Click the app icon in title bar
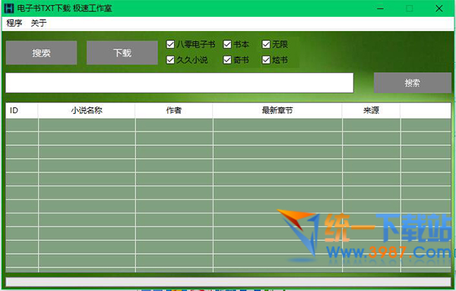 [9, 8]
